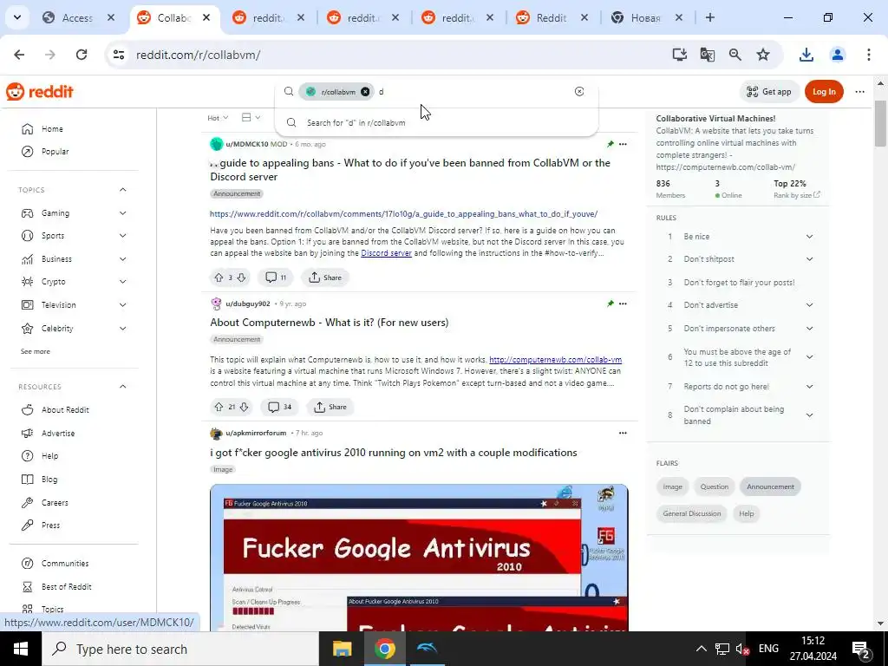The width and height of the screenshot is (888, 666).
Task: Click the Reddit logo
Action: [40, 91]
